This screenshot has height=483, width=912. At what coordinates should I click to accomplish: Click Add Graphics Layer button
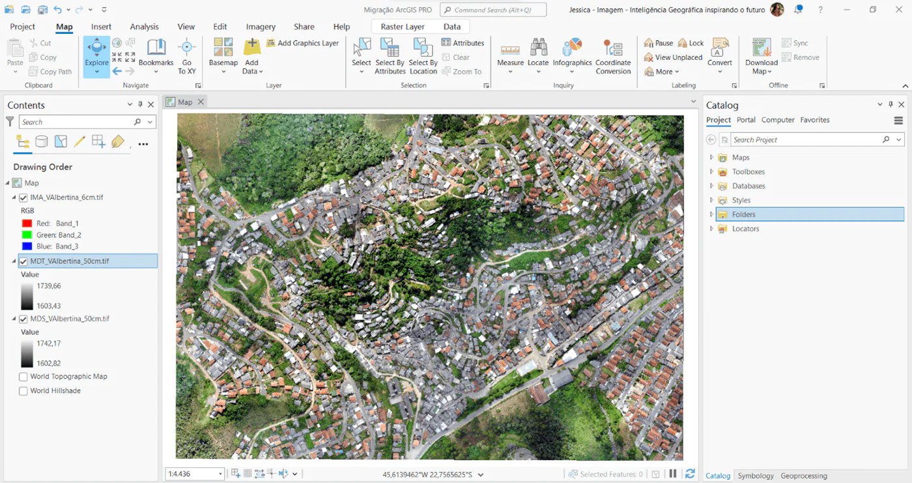(302, 43)
